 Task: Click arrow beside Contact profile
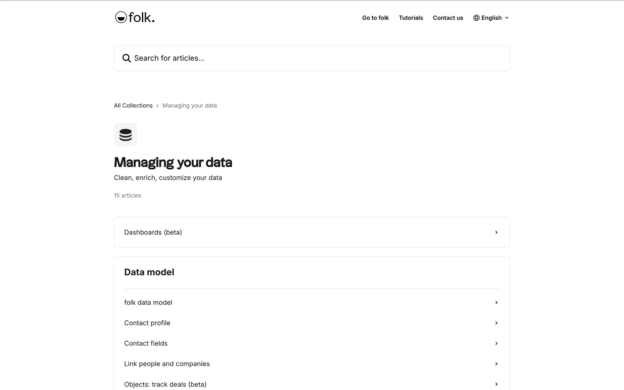tap(496, 323)
